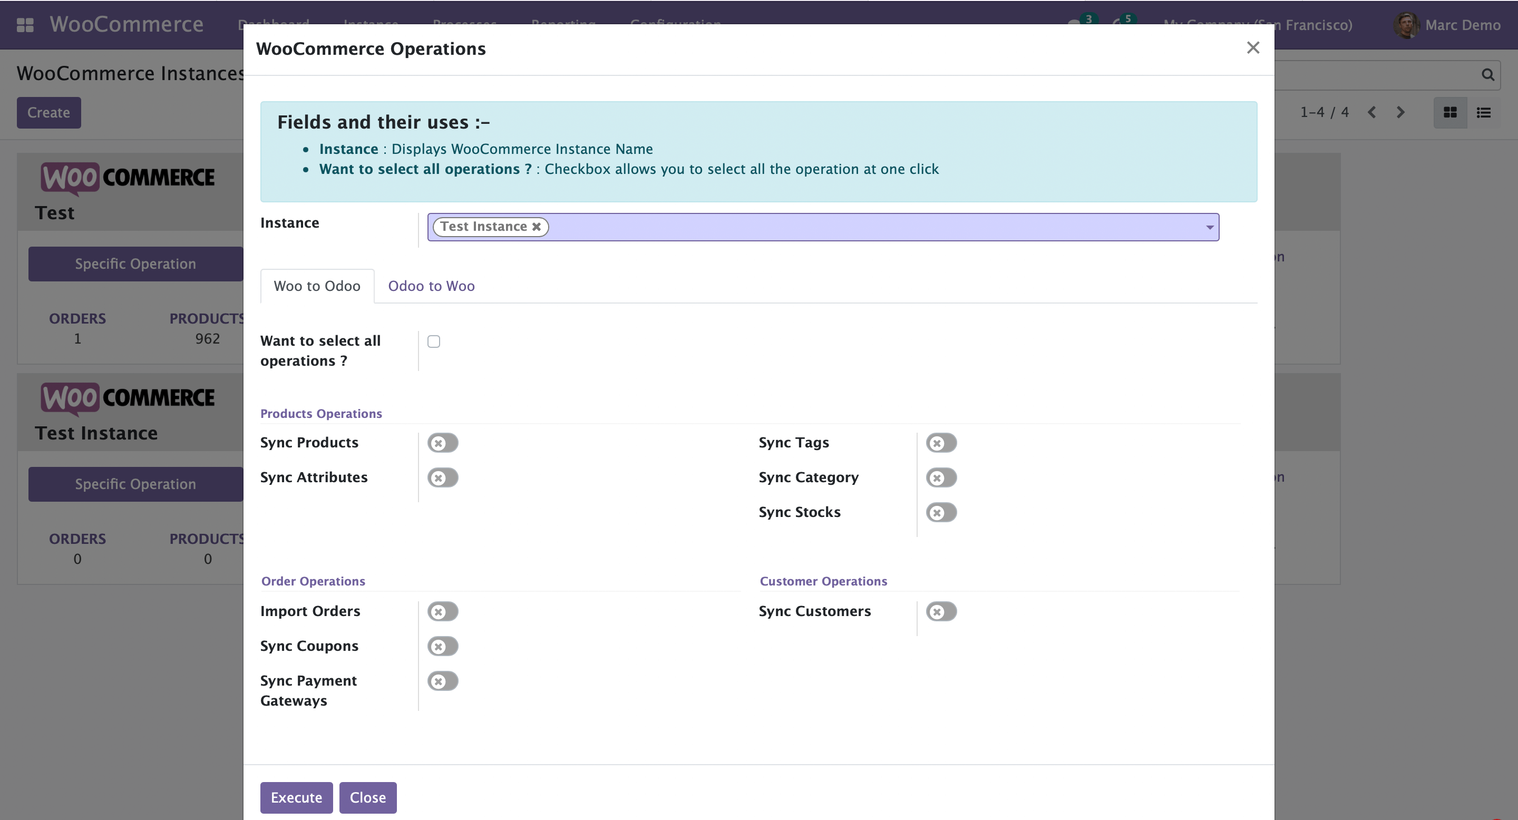Image resolution: width=1518 pixels, height=820 pixels.
Task: Enable the Import Orders switch
Action: click(x=443, y=611)
